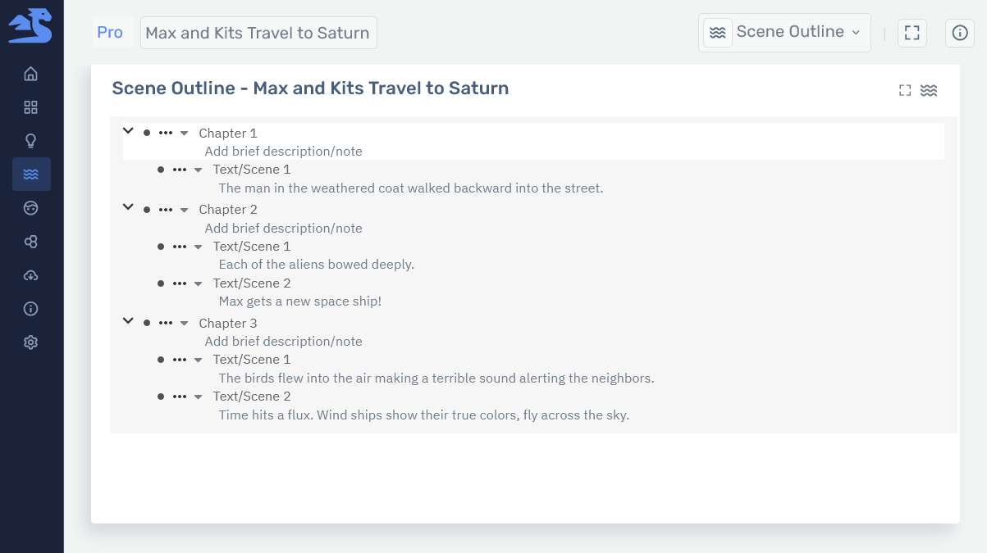
Task: Click the Max and Kits Travel to Saturn title
Action: tap(258, 33)
